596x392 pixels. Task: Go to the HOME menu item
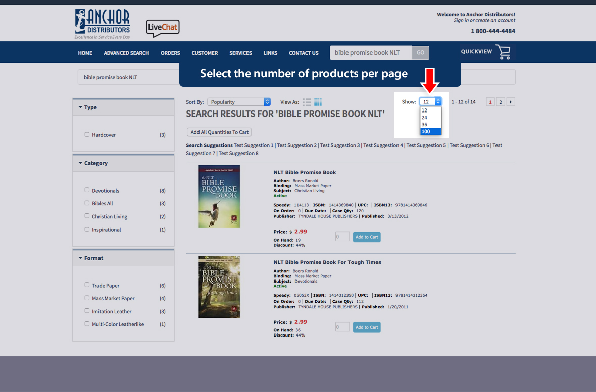pos(85,53)
